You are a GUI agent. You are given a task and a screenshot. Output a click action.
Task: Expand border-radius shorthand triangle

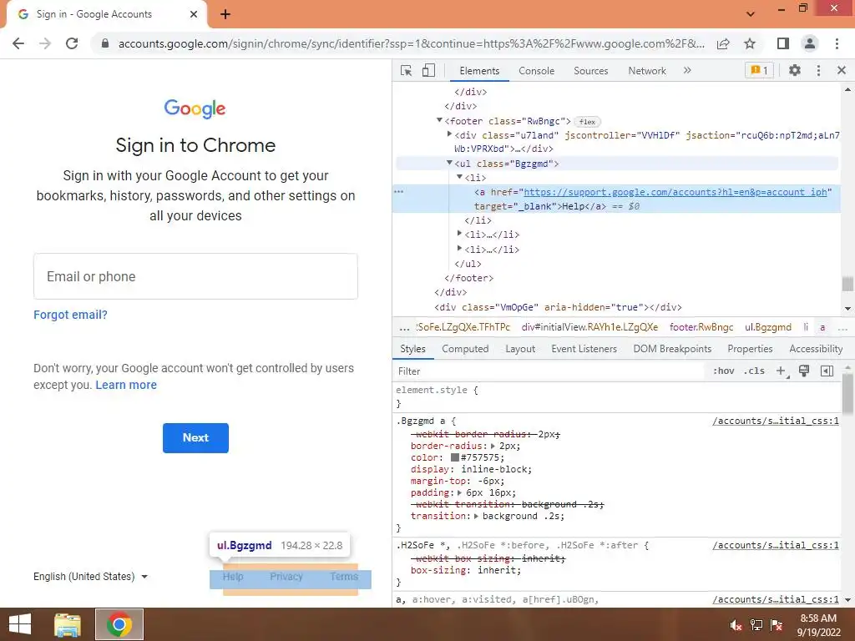tap(493, 446)
